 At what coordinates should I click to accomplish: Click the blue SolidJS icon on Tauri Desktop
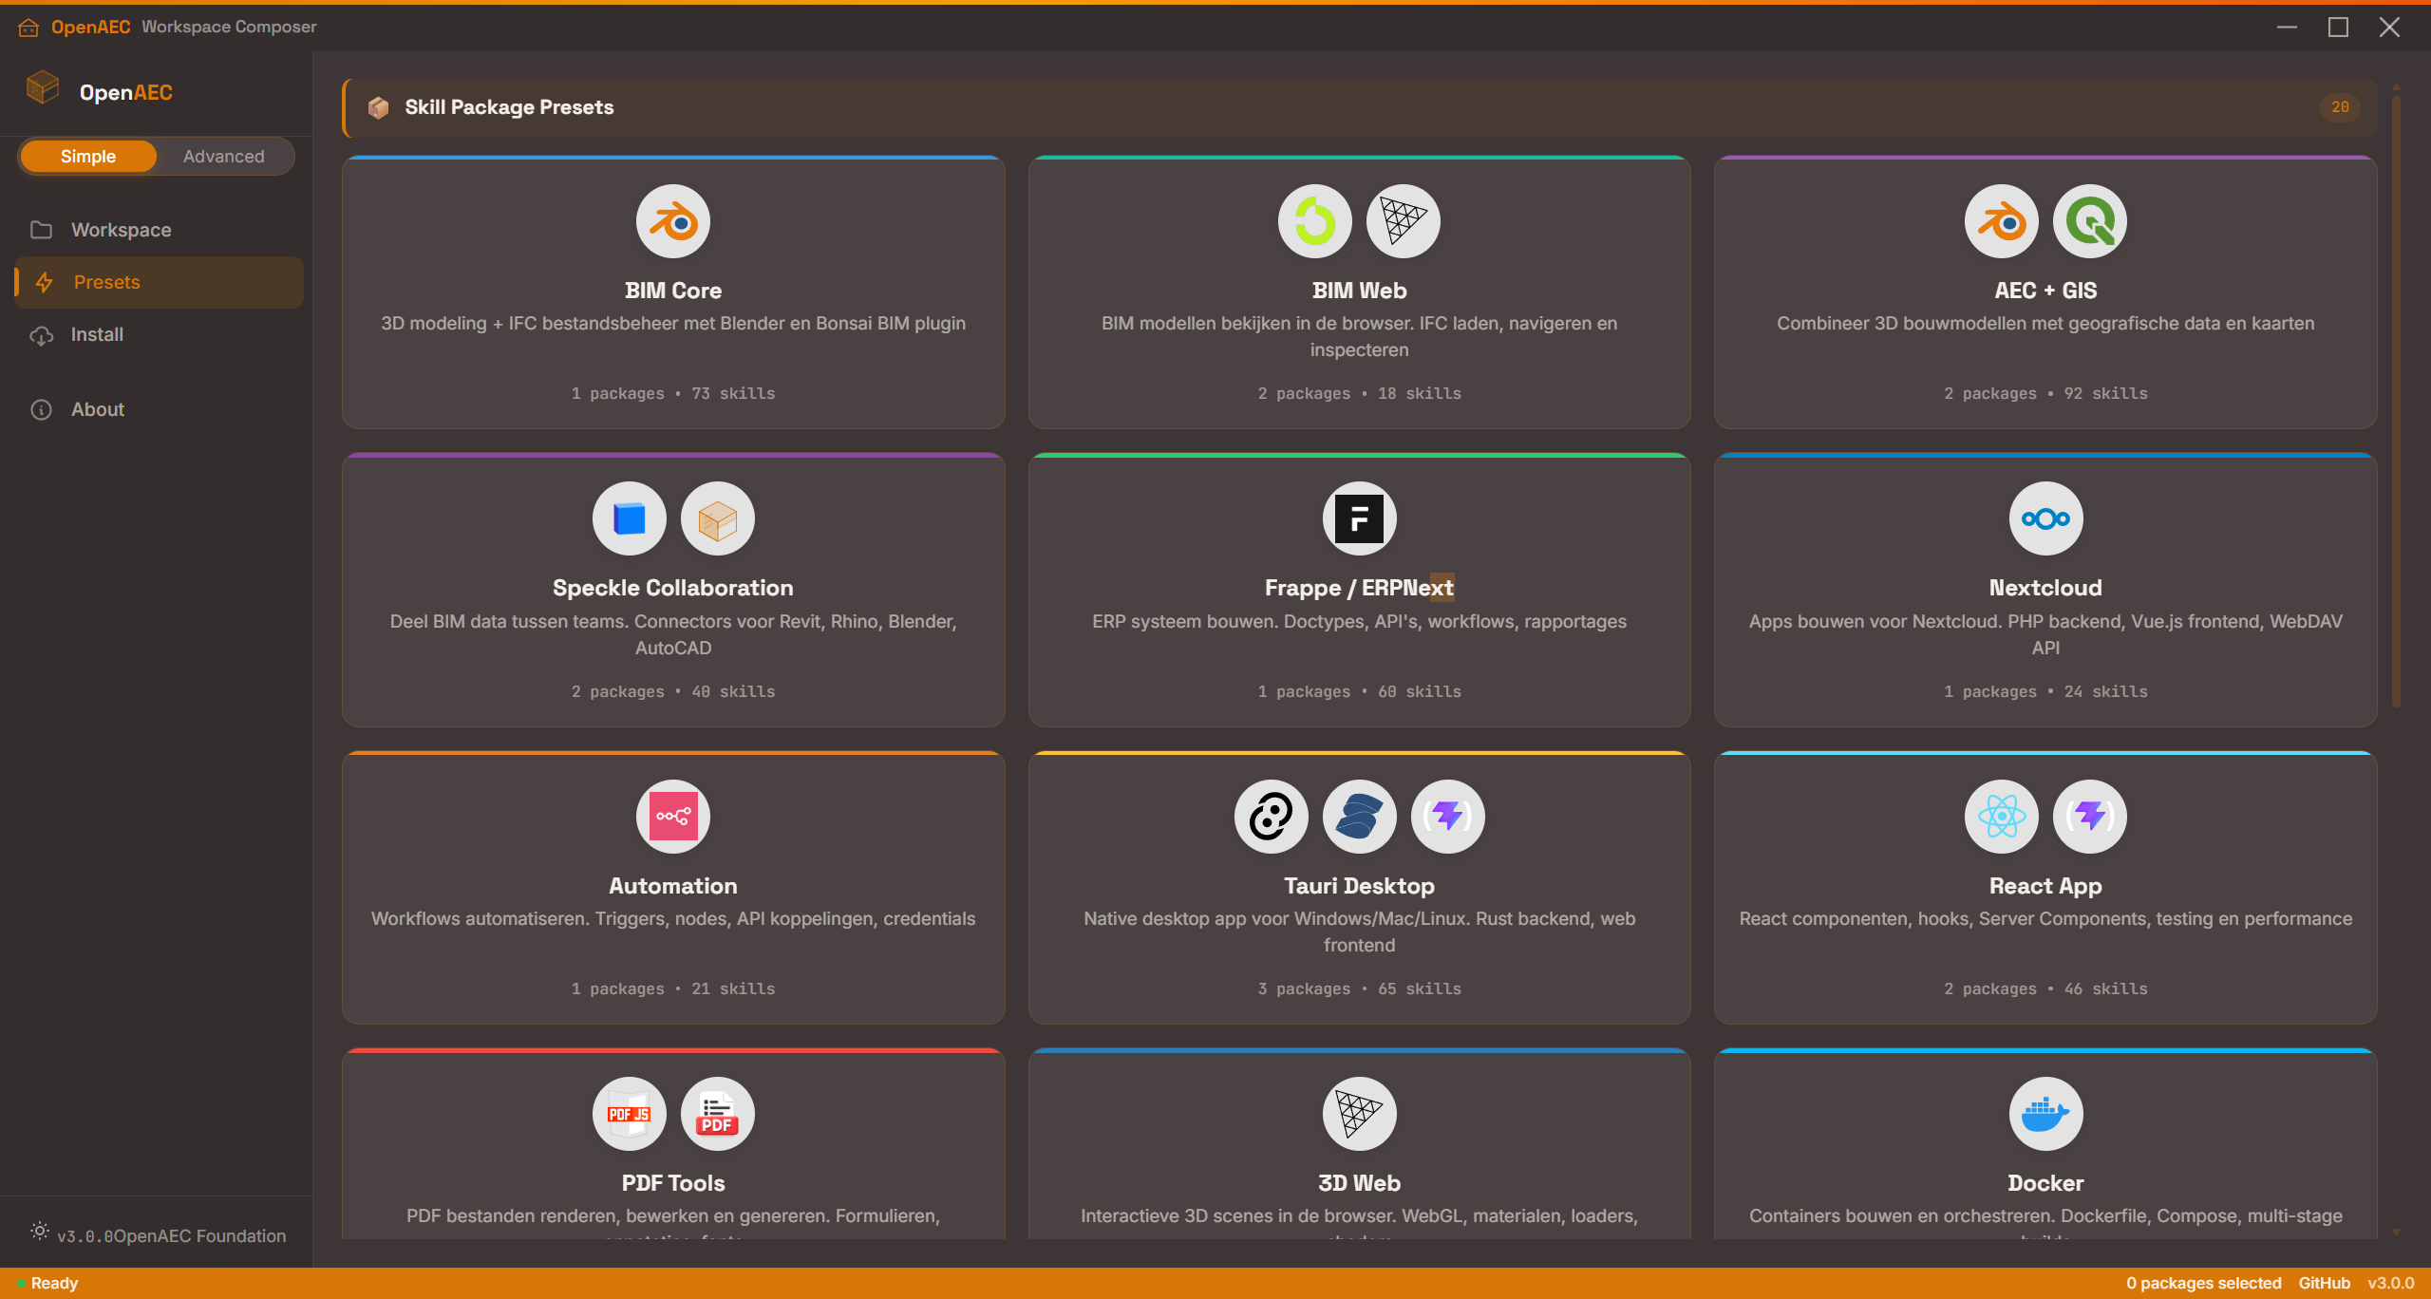(x=1360, y=817)
